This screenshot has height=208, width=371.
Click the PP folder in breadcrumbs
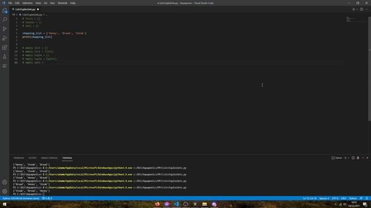pyautogui.click(x=14, y=14)
